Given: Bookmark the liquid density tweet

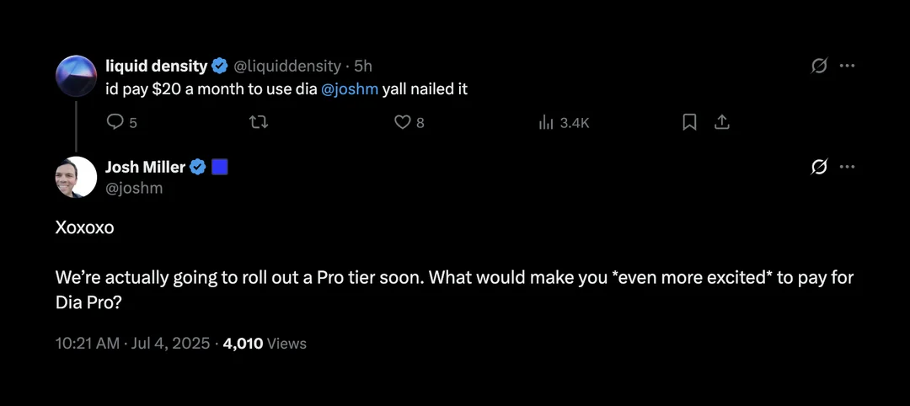Looking at the screenshot, I should tap(689, 122).
